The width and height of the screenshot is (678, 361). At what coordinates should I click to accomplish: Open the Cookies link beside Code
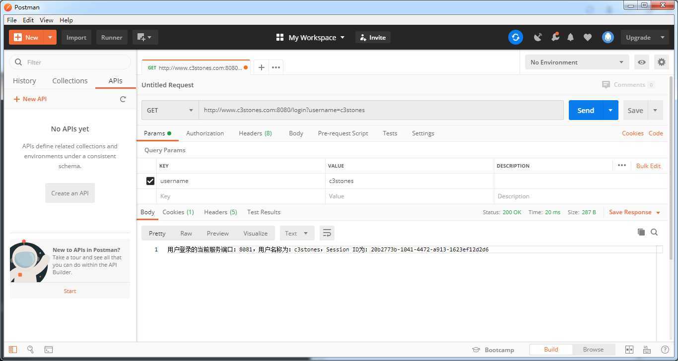(632, 133)
